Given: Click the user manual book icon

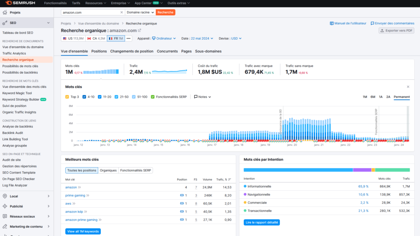Looking at the screenshot, I should 331,23.
